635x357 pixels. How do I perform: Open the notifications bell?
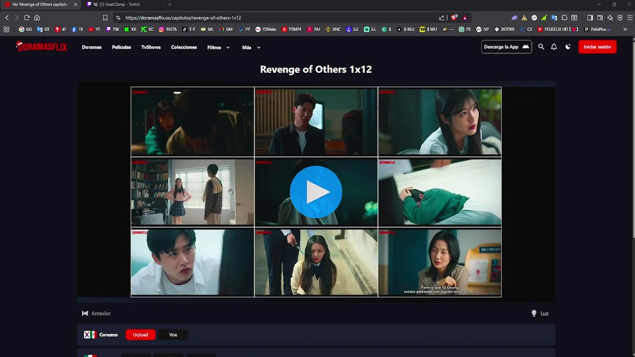pos(554,47)
